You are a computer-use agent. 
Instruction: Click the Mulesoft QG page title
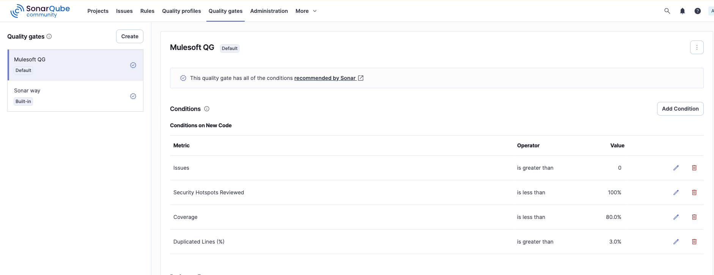[192, 47]
